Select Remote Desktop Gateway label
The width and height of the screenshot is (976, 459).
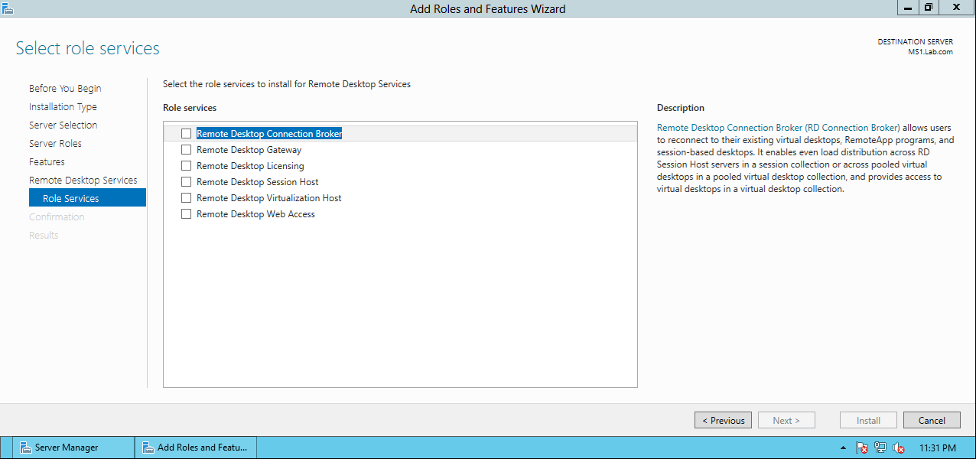click(x=249, y=150)
